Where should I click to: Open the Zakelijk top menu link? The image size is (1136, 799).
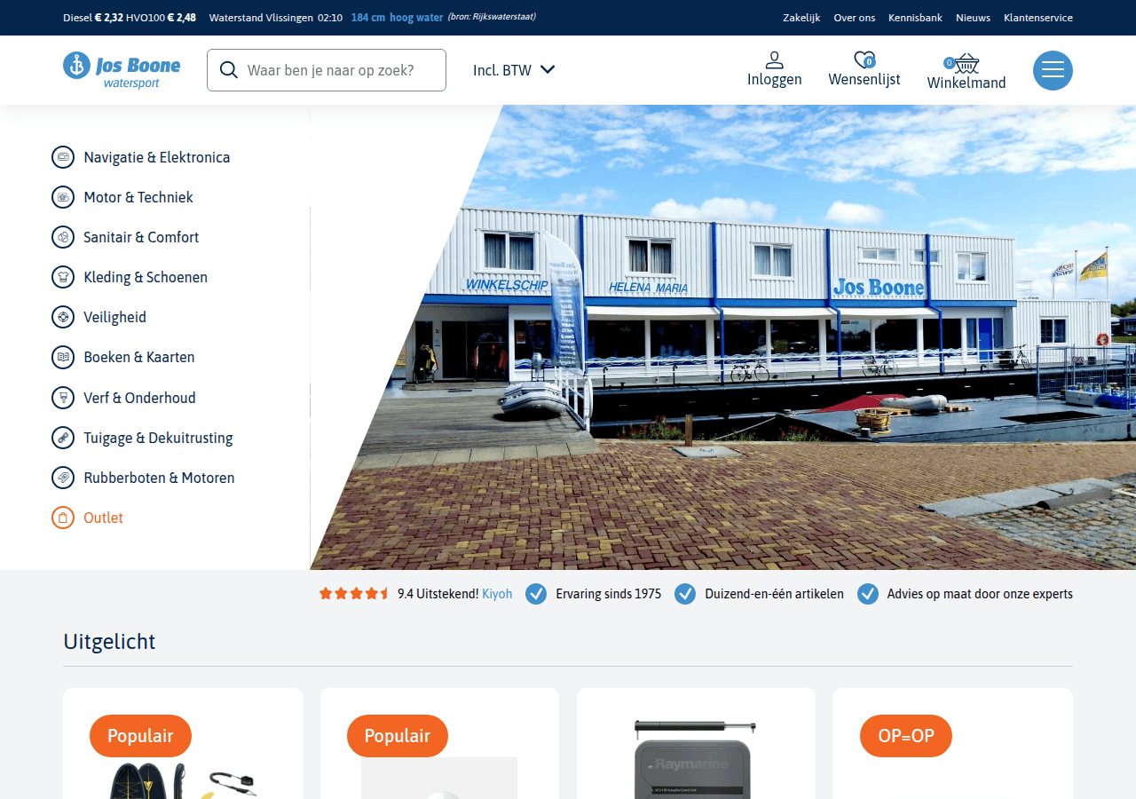(x=801, y=18)
